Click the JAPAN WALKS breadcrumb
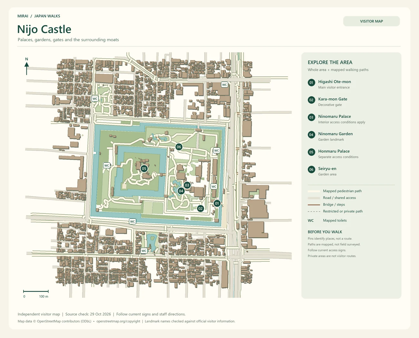This screenshot has width=419, height=338. 47,16
